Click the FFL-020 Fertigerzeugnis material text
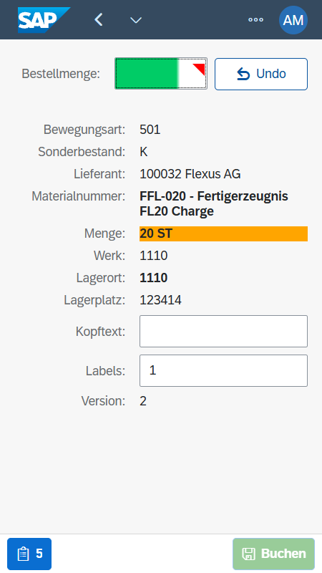 point(214,203)
